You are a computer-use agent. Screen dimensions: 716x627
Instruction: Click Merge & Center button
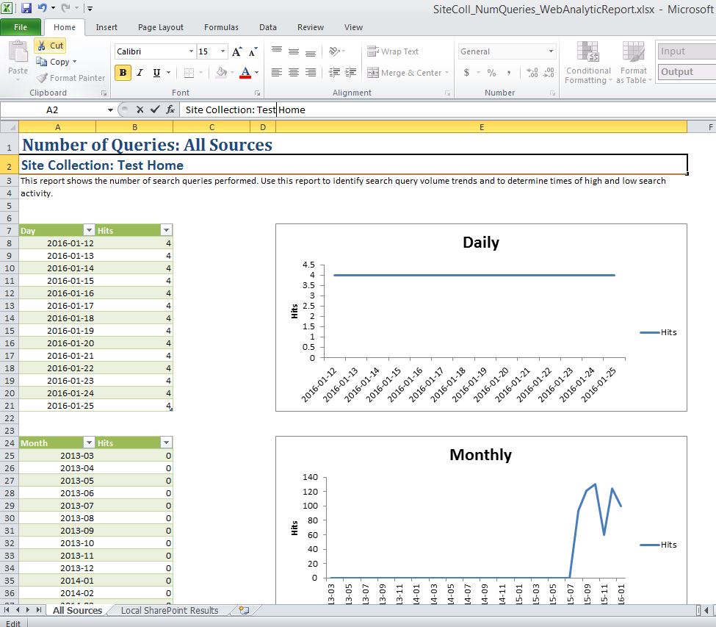(405, 73)
